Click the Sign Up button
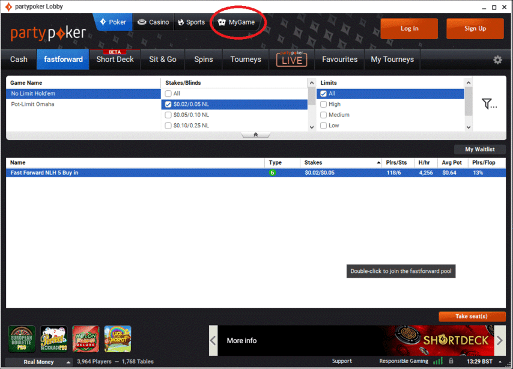513x369 pixels. pos(475,28)
